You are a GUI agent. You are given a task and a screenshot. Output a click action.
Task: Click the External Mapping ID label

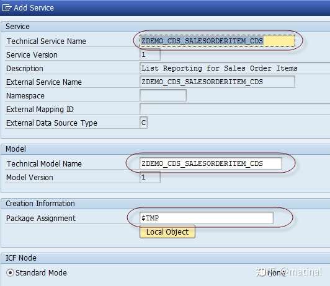(40, 110)
